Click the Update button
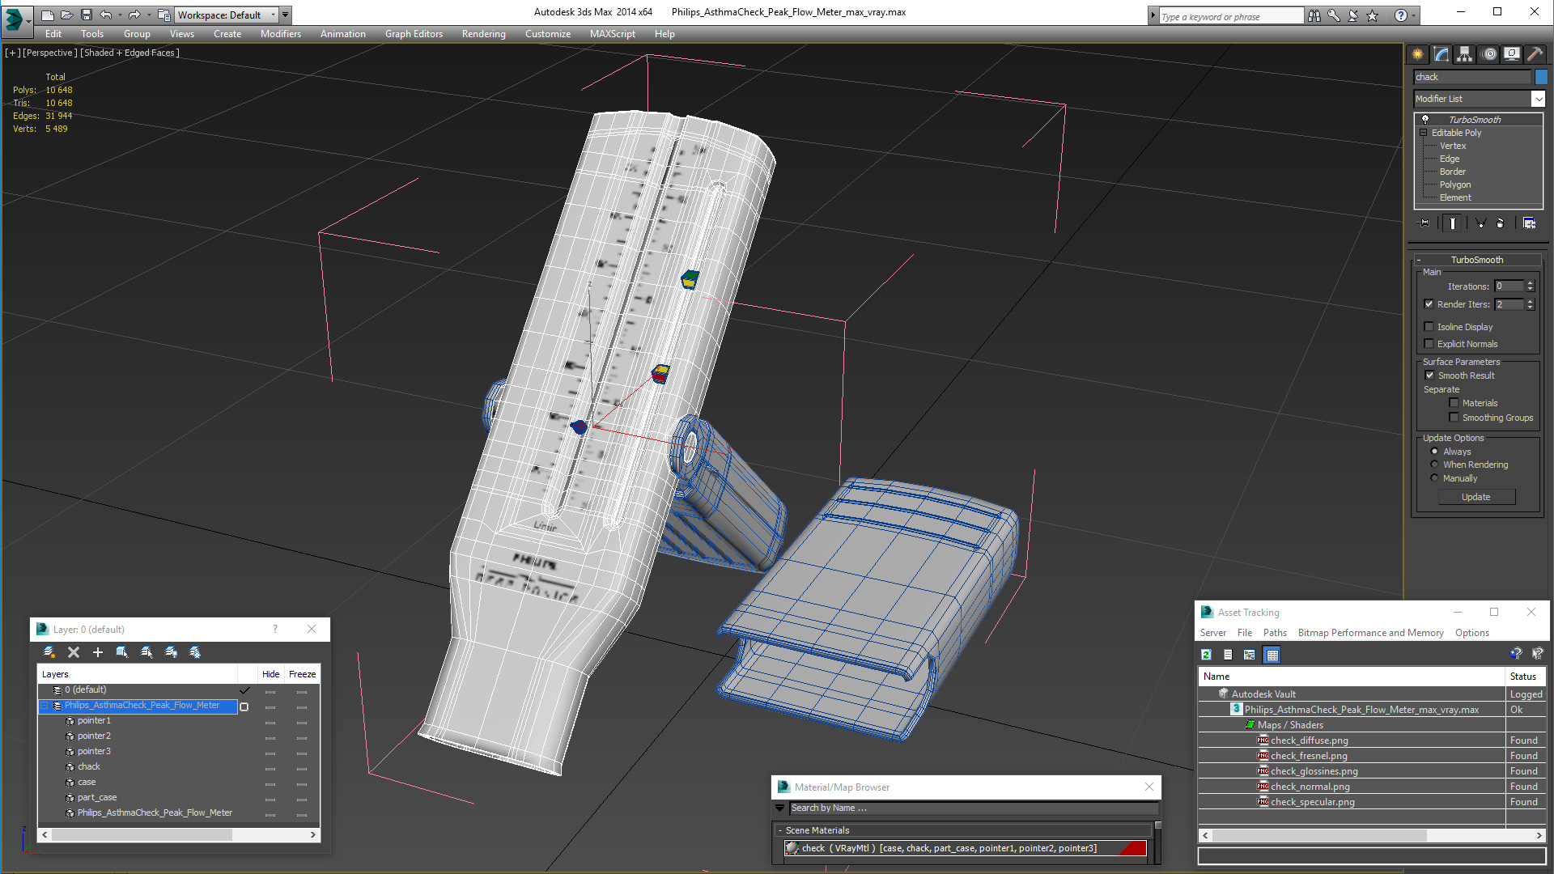 point(1475,497)
